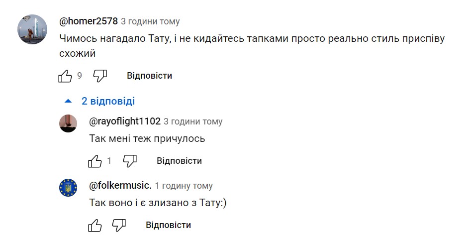Go to the @folkermusic. channel link

click(120, 186)
